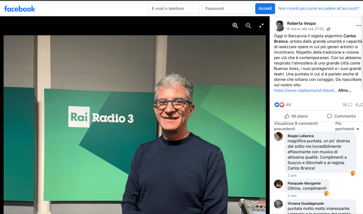Click the zoom in magnifier icon
Image resolution: width=363 pixels, height=214 pixels.
click(x=235, y=25)
